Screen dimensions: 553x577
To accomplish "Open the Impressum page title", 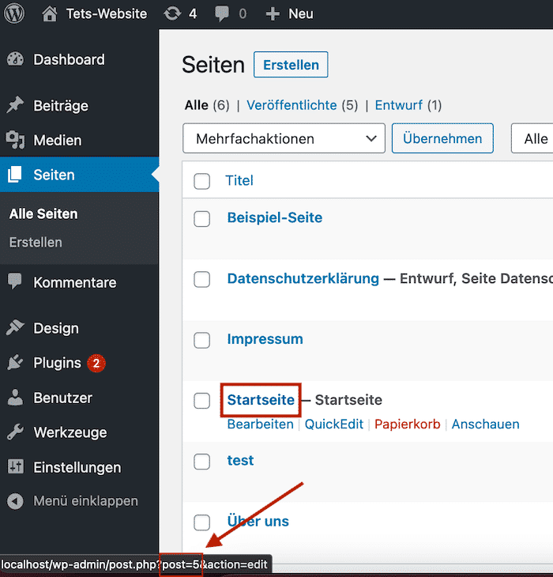I will (265, 339).
